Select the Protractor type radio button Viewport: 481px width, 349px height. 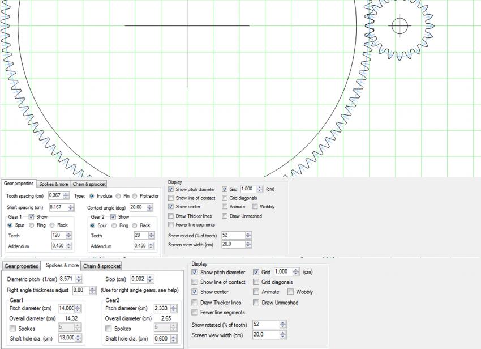tap(135, 196)
